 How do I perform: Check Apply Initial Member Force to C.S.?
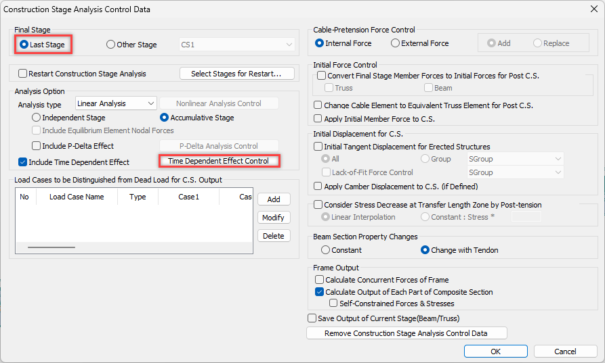pyautogui.click(x=318, y=118)
